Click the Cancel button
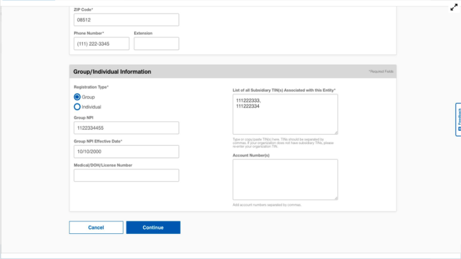The height and width of the screenshot is (259, 461). (x=96, y=227)
